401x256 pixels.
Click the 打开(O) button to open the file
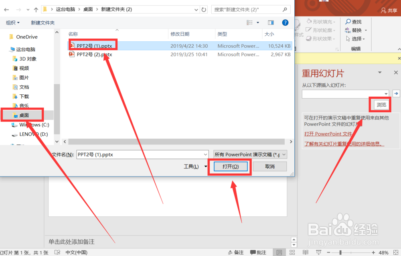pyautogui.click(x=230, y=166)
